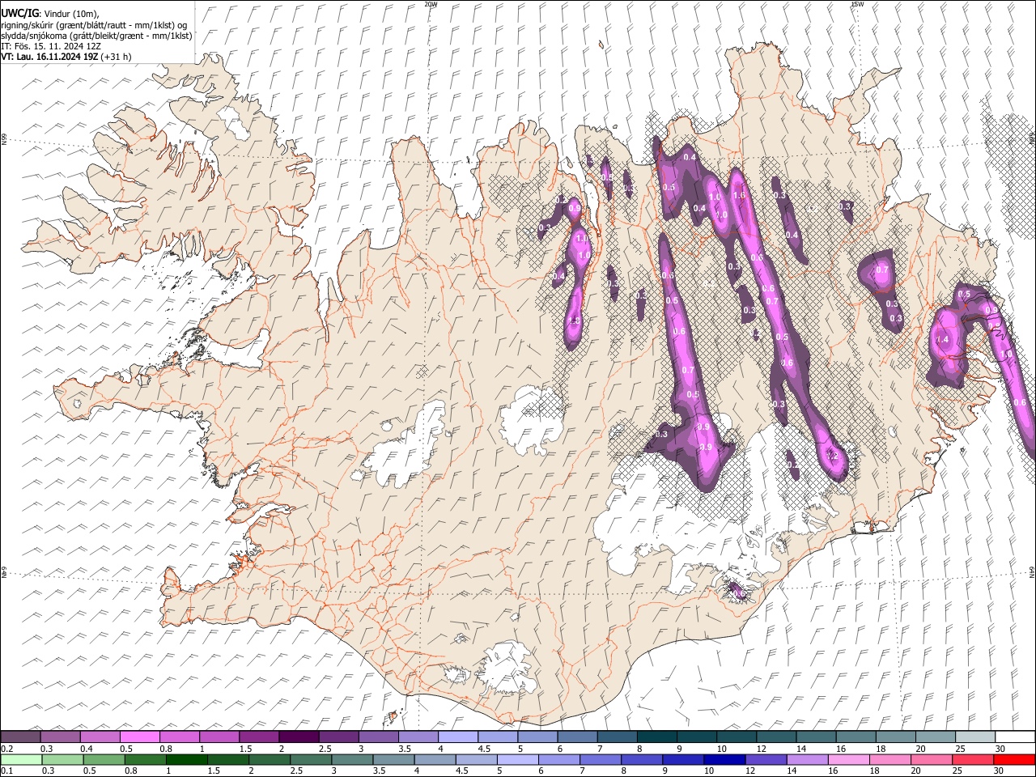This screenshot has height=777, width=1036.
Task: Select the dark mauve 0.2 swatch in top legend
Action: pyautogui.click(x=20, y=737)
